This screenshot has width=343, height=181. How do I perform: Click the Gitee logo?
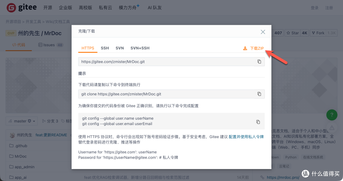[x=22, y=8]
